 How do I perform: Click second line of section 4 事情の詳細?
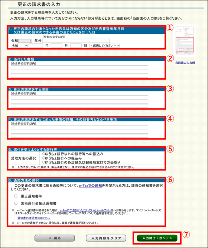[x=79, y=131]
